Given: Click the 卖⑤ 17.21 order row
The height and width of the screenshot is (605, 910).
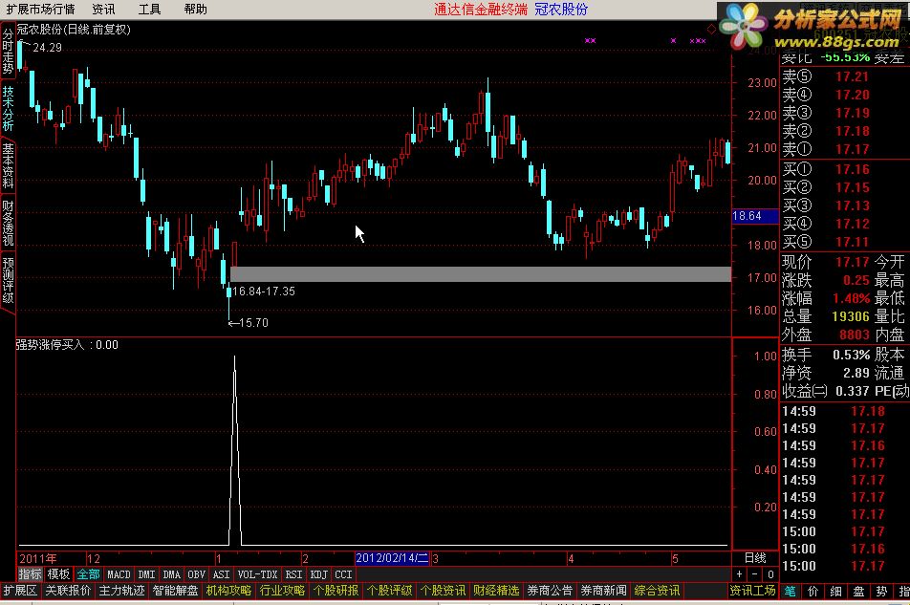Looking at the screenshot, I should [x=826, y=76].
